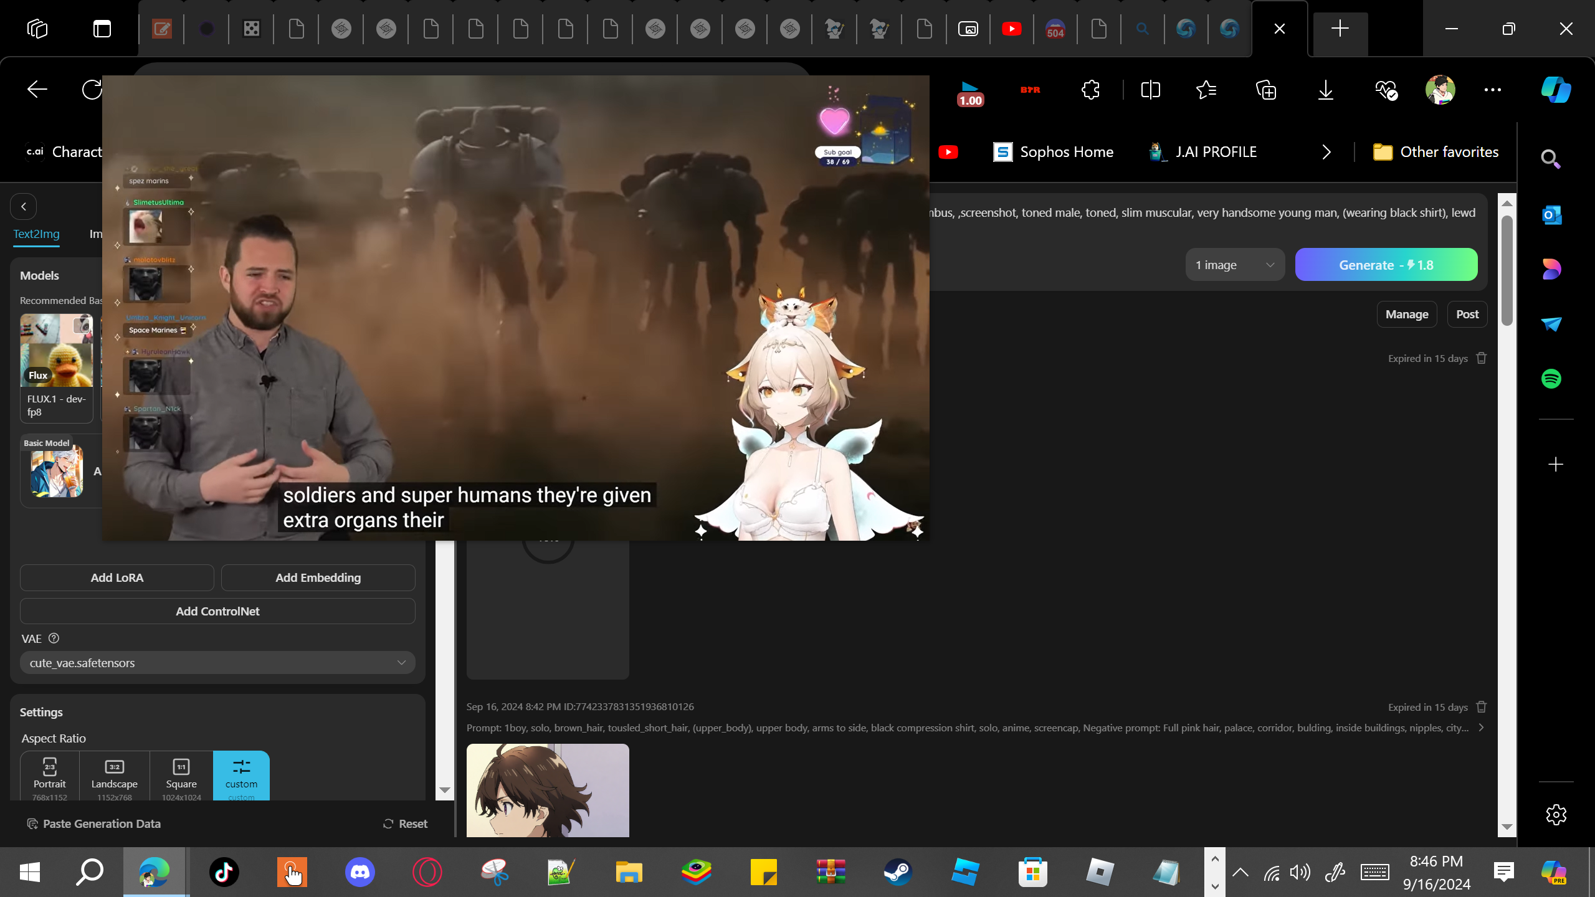
Task: Open Windows Start menu
Action: tap(29, 872)
